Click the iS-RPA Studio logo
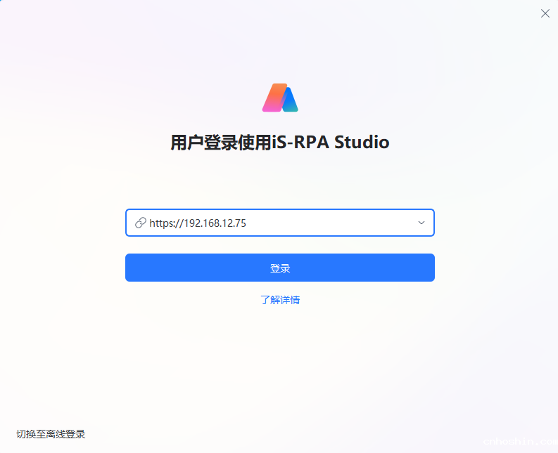 tap(280, 98)
